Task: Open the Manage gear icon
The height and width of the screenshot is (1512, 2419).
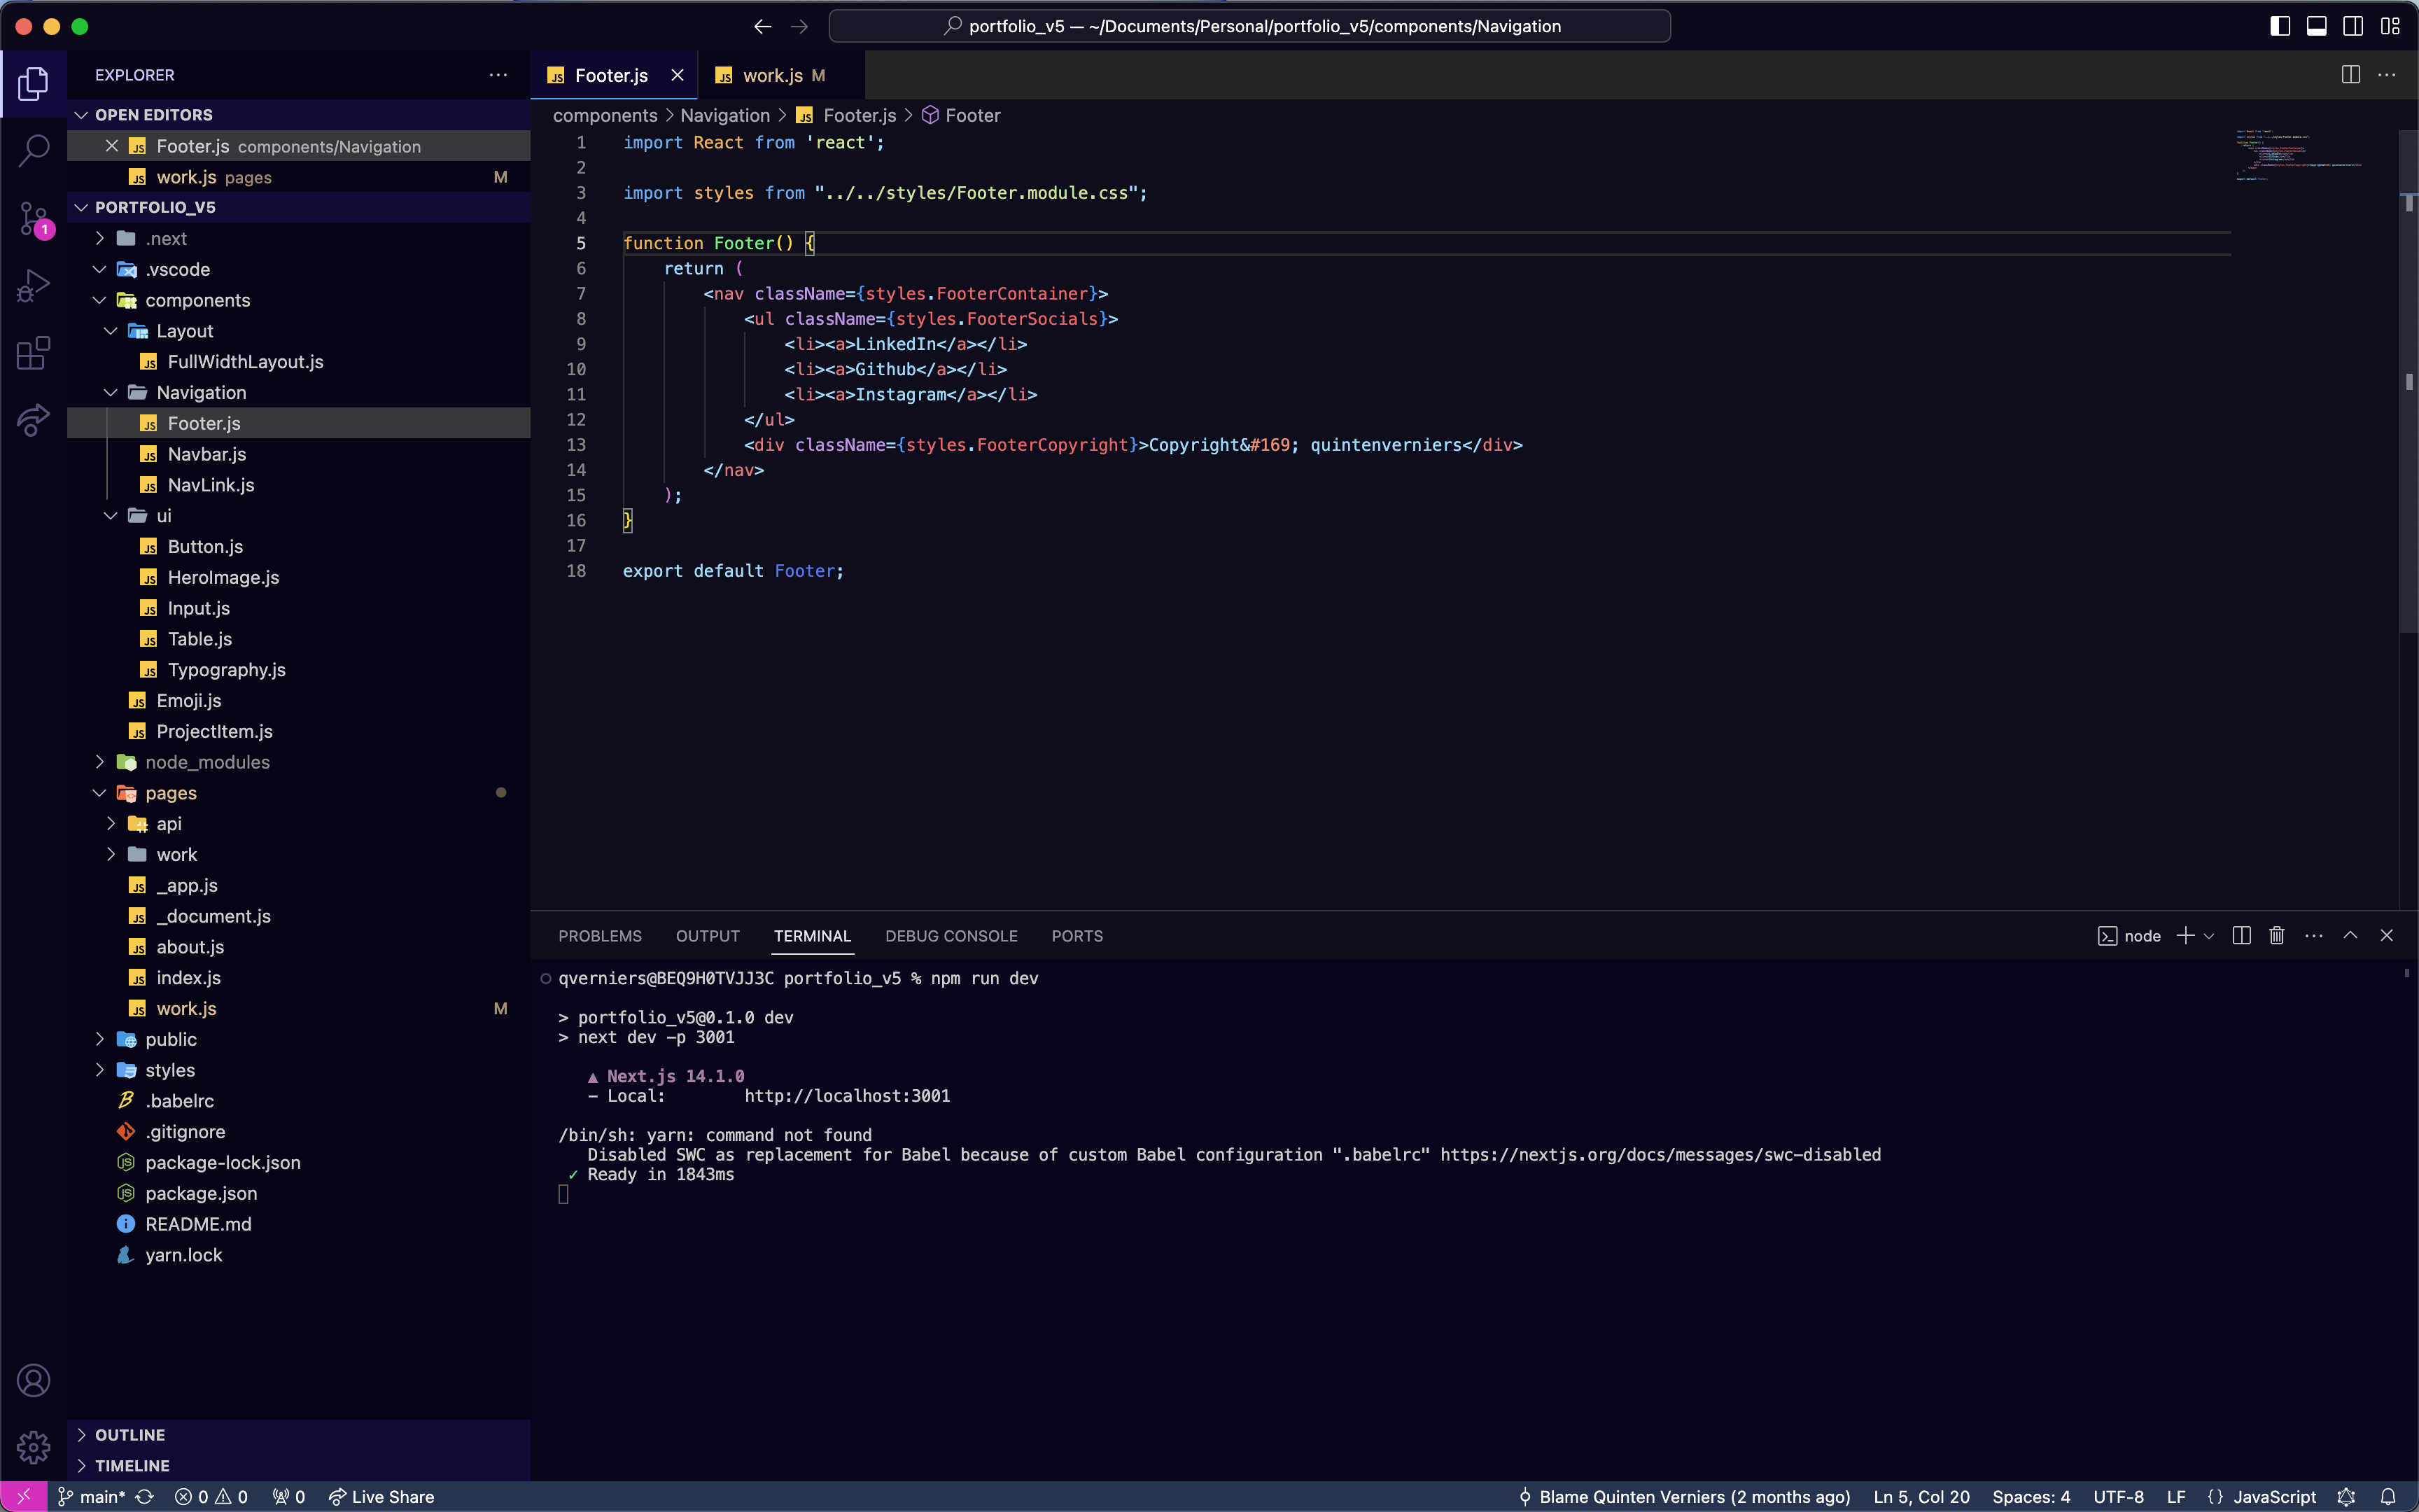Action: pyautogui.click(x=33, y=1446)
